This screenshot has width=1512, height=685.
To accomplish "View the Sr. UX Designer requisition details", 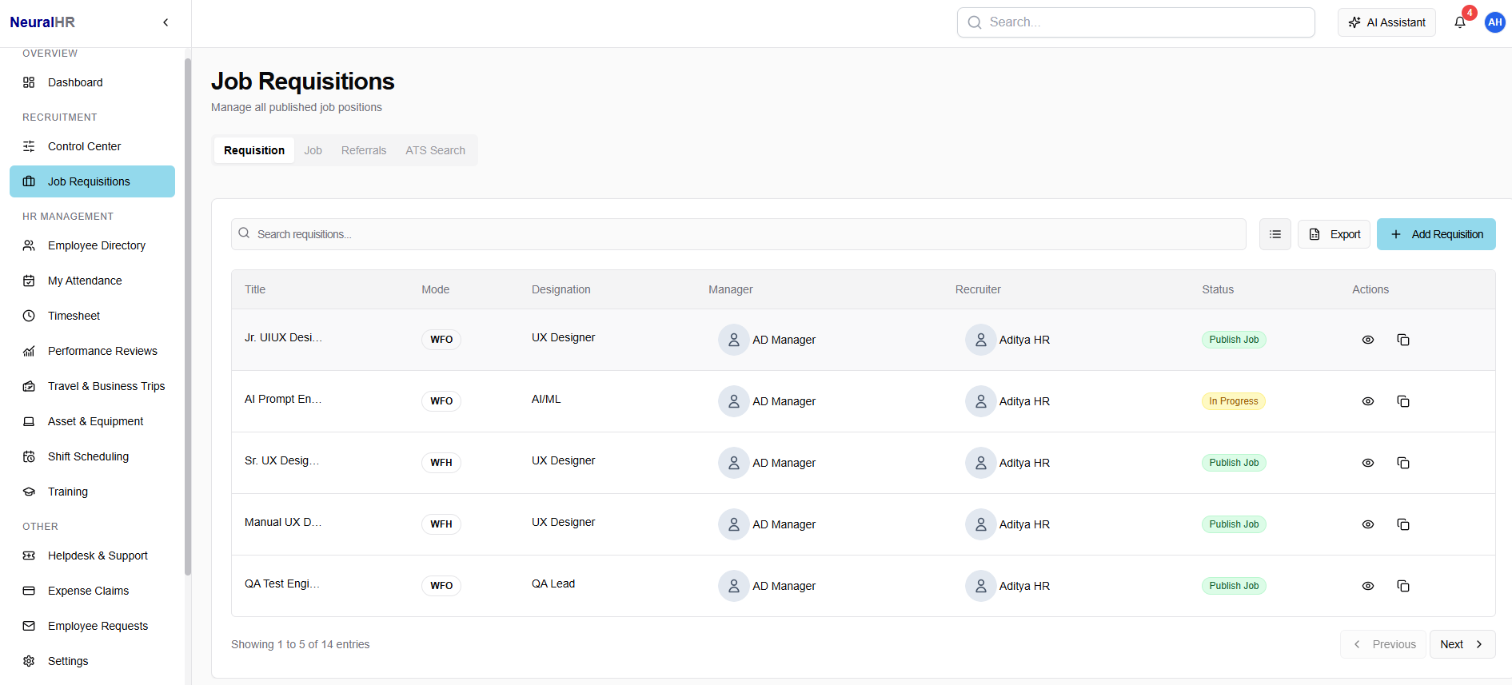I will [1367, 463].
